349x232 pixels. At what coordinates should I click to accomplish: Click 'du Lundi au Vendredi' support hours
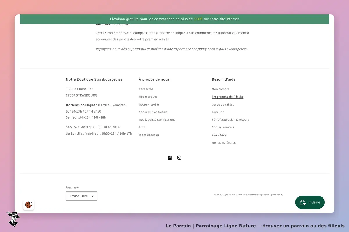tap(99, 133)
